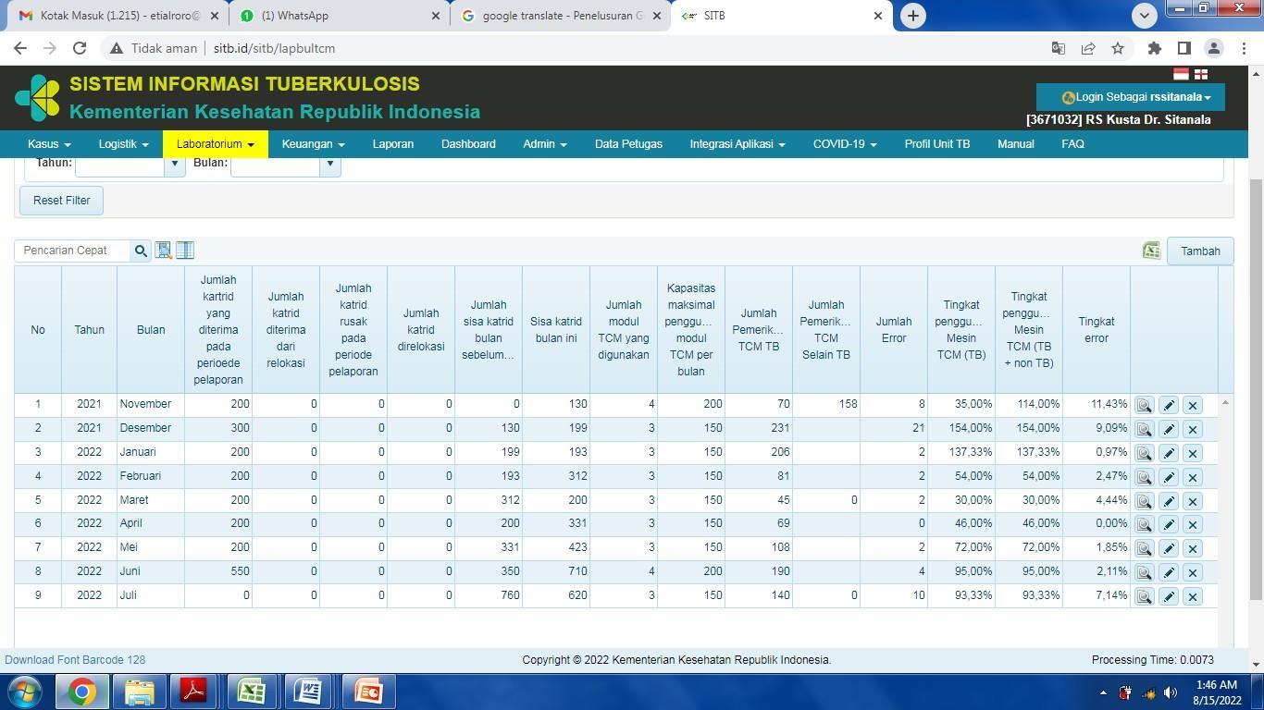The width and height of the screenshot is (1264, 710).
Task: Switch to the google translate tab
Action: tap(560, 16)
